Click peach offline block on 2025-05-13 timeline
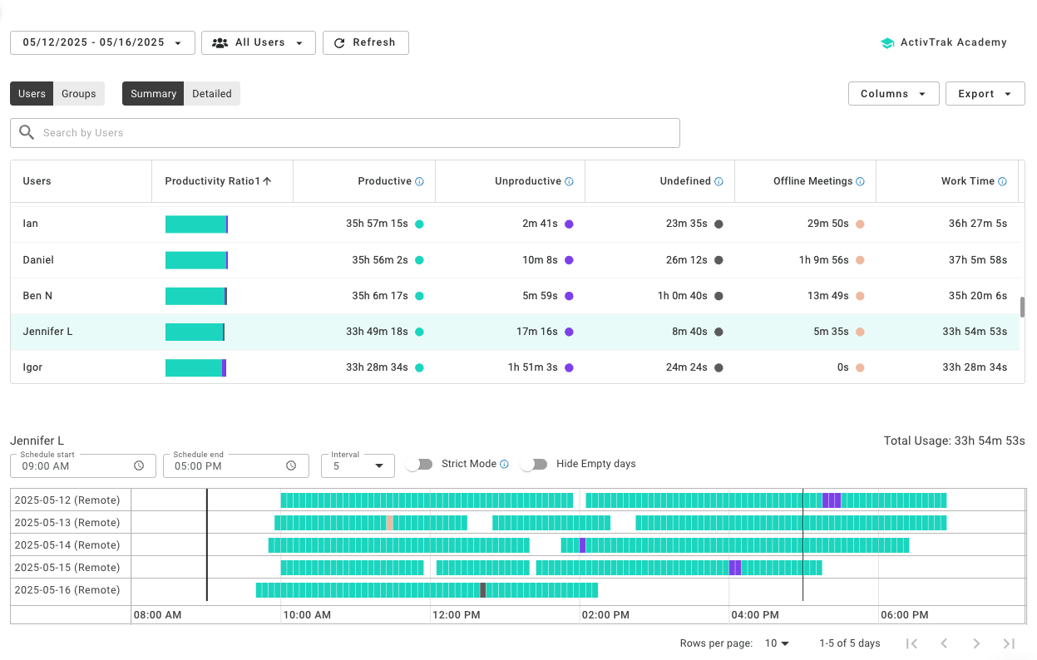This screenshot has width=1037, height=660. (x=389, y=523)
